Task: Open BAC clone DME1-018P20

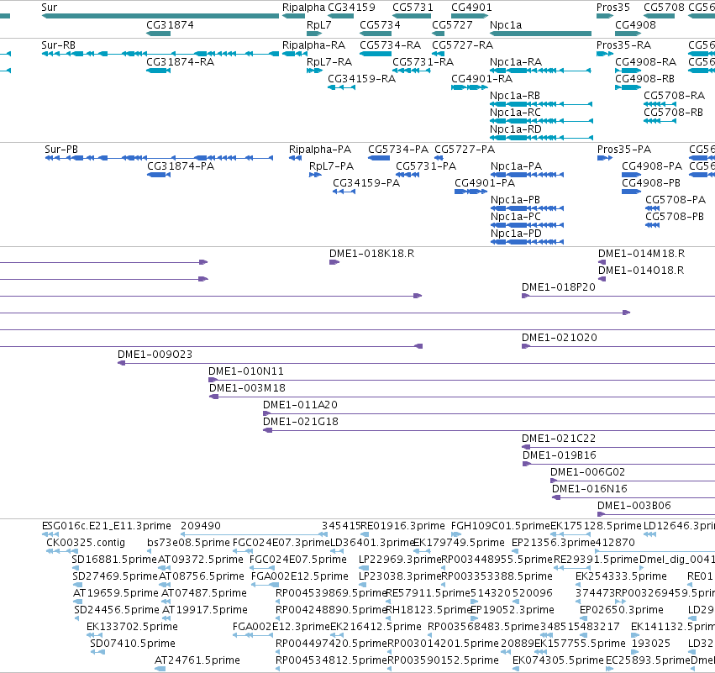Action: click(618, 296)
